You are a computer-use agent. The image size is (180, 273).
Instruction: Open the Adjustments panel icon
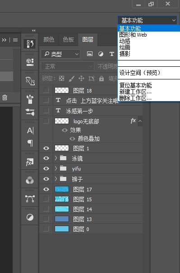30,217
